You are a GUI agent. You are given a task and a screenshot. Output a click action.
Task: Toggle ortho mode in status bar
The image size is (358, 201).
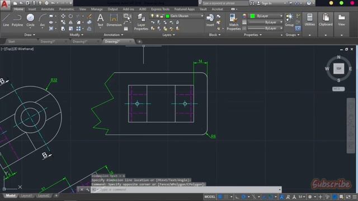tap(237, 197)
